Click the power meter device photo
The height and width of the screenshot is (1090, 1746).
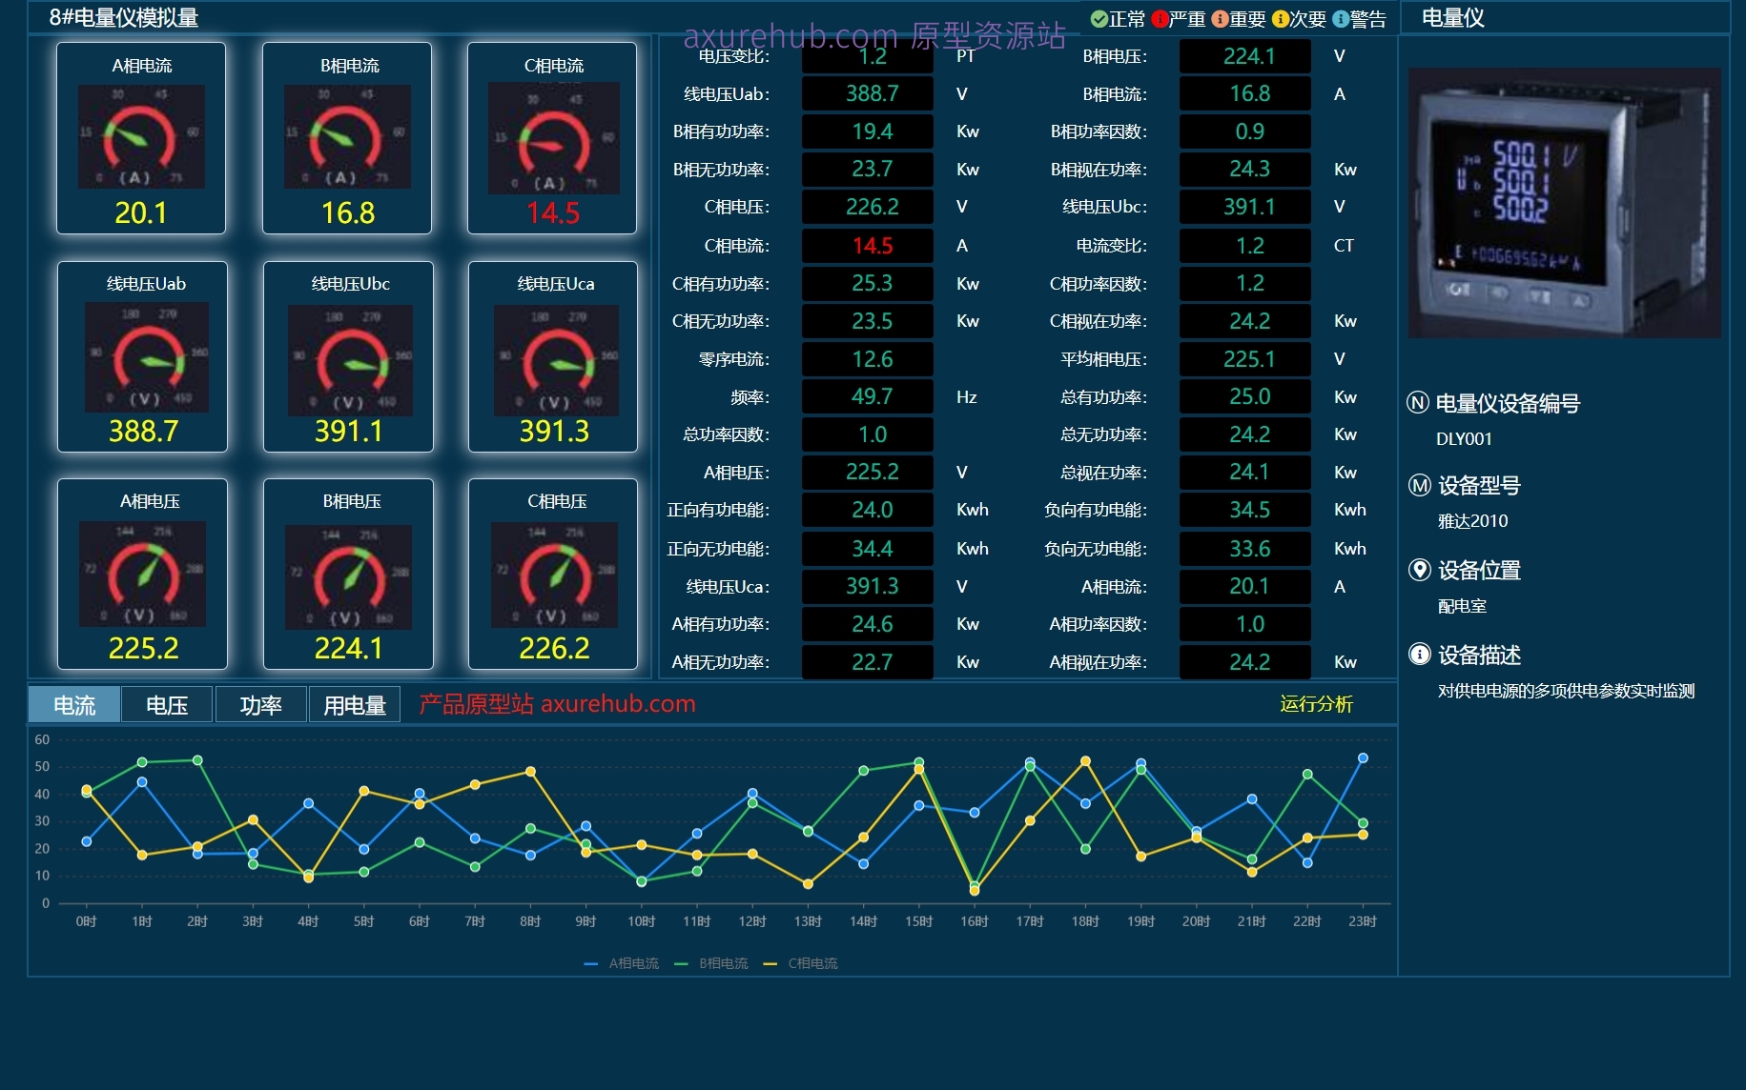click(1565, 202)
